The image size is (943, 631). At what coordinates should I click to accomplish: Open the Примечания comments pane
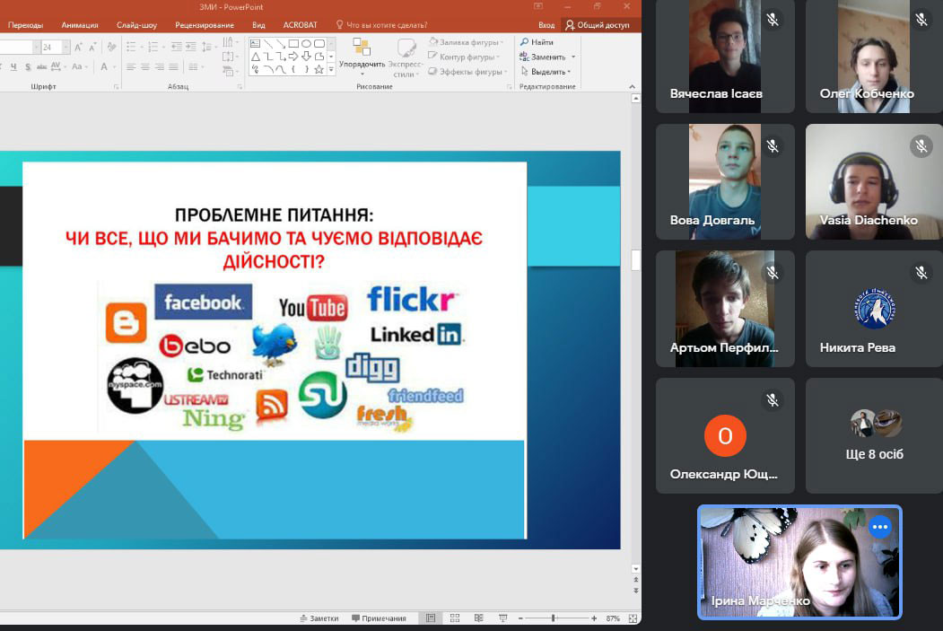[x=379, y=618]
